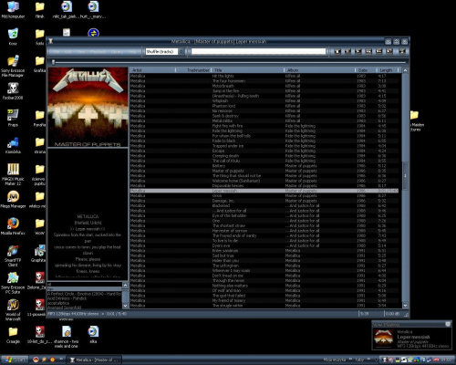The width and height of the screenshot is (456, 365).
Task: Click the Pause toolbar button
Action: [x=347, y=51]
